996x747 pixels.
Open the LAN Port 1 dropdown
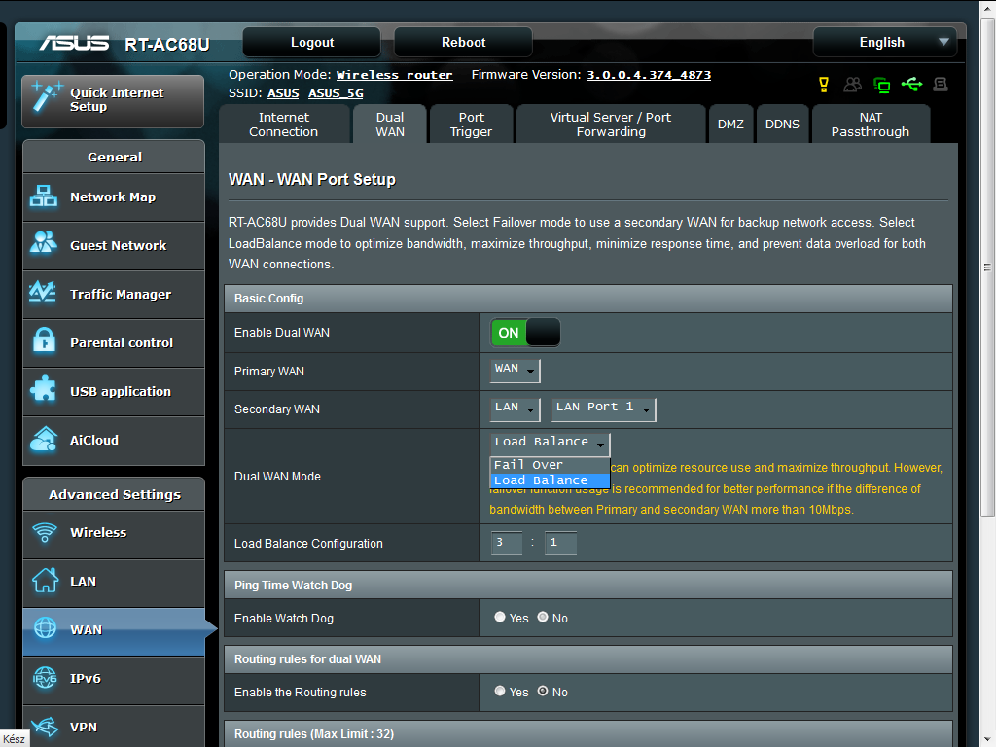click(x=603, y=409)
